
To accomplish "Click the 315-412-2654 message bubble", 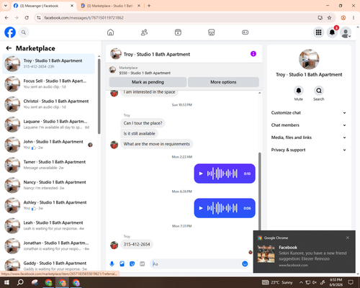I will 137,244.
